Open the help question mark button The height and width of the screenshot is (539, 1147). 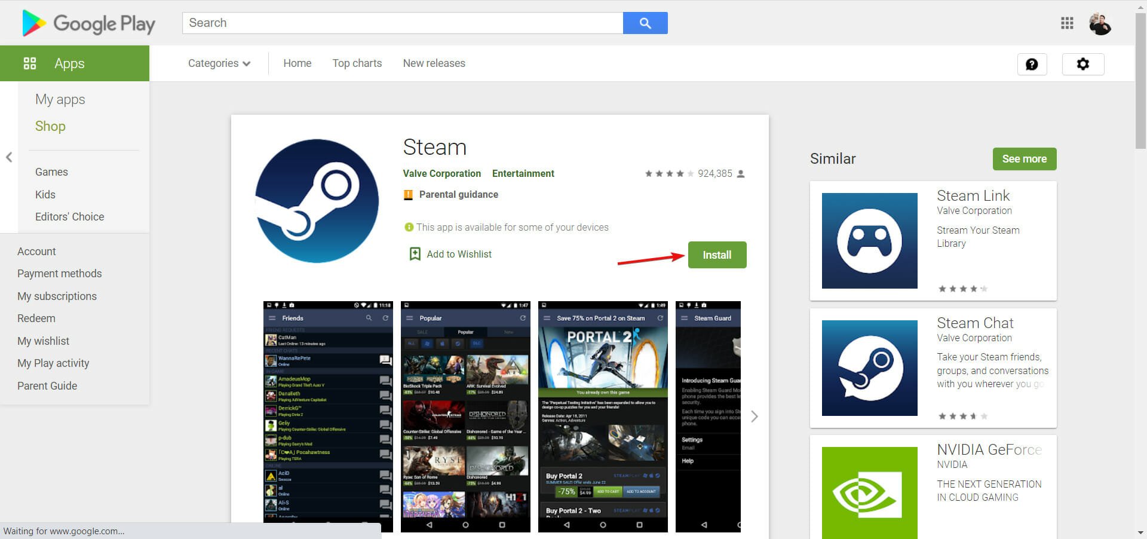pos(1032,64)
